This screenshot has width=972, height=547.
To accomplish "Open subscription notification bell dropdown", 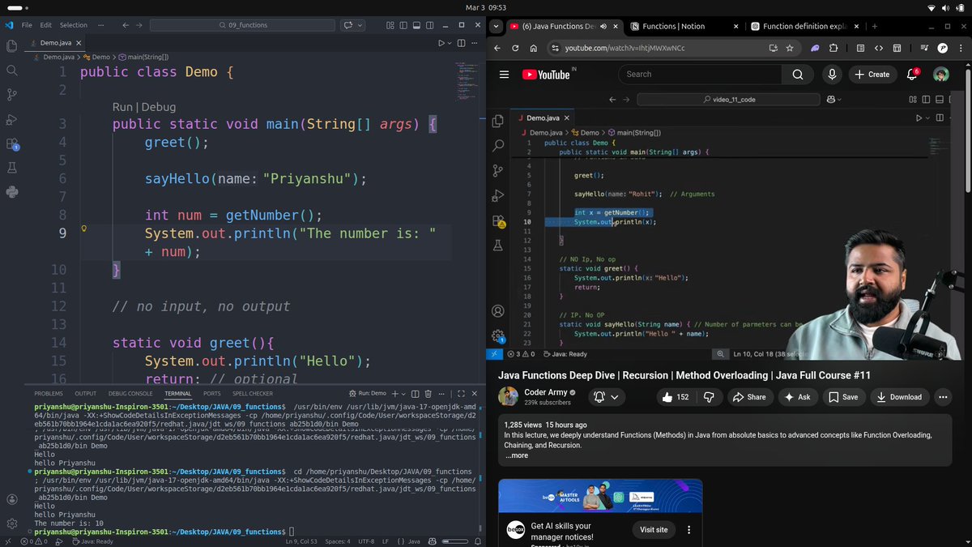I will click(607, 397).
